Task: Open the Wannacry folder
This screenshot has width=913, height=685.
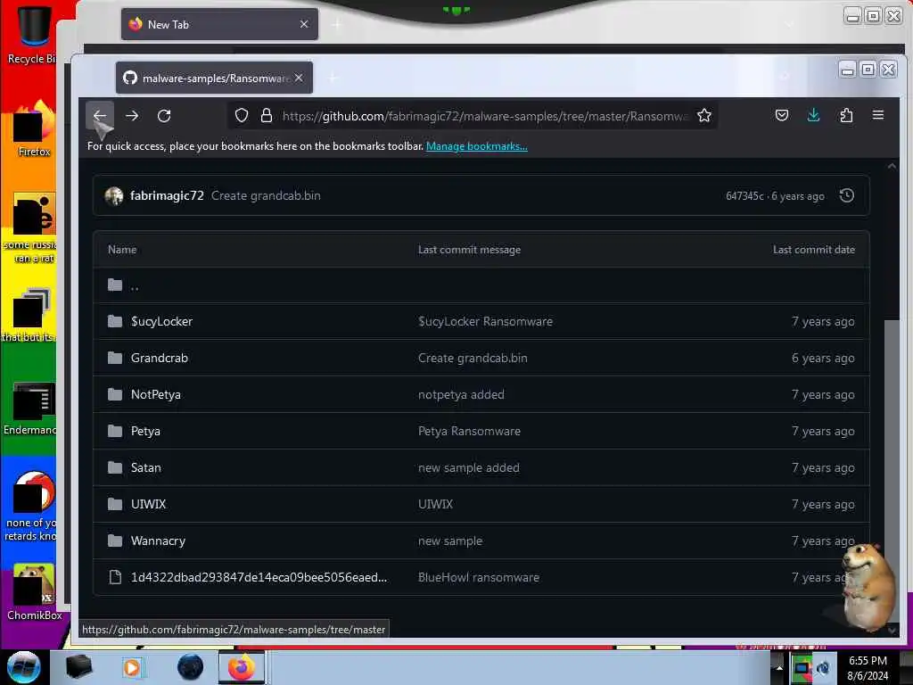Action: [x=158, y=541]
